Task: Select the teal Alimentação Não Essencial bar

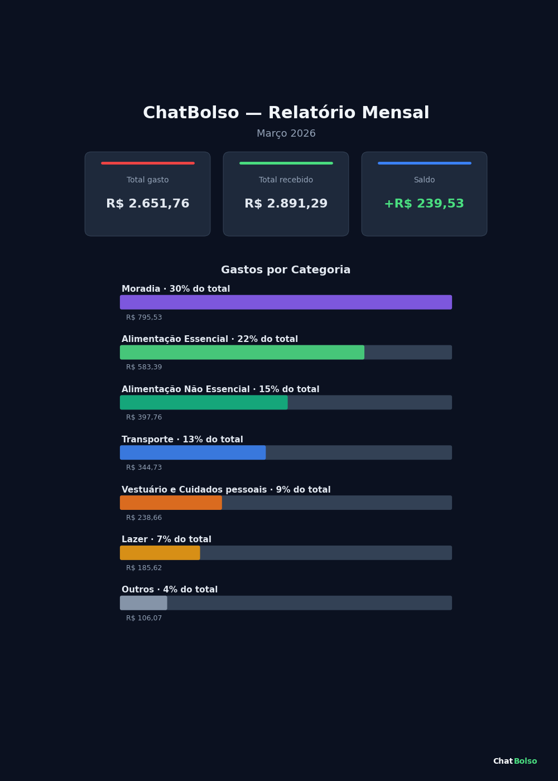Action: [x=204, y=403]
